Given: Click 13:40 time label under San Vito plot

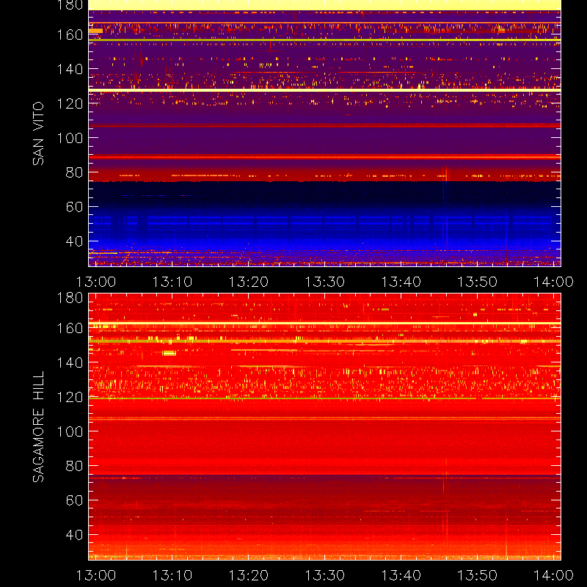Looking at the screenshot, I should click(401, 282).
